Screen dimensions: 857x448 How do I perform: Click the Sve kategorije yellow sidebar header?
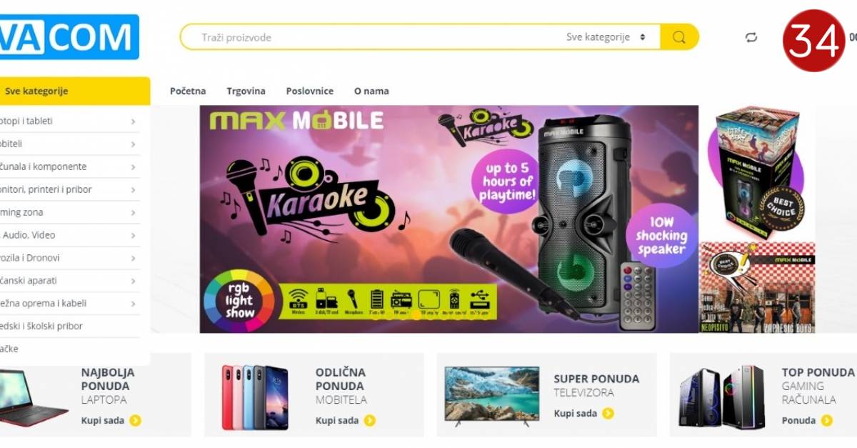[x=75, y=91]
